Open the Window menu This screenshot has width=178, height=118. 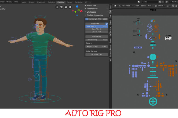(9, 2)
